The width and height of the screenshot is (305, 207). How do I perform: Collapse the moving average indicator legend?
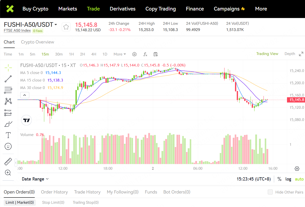(x=25, y=95)
